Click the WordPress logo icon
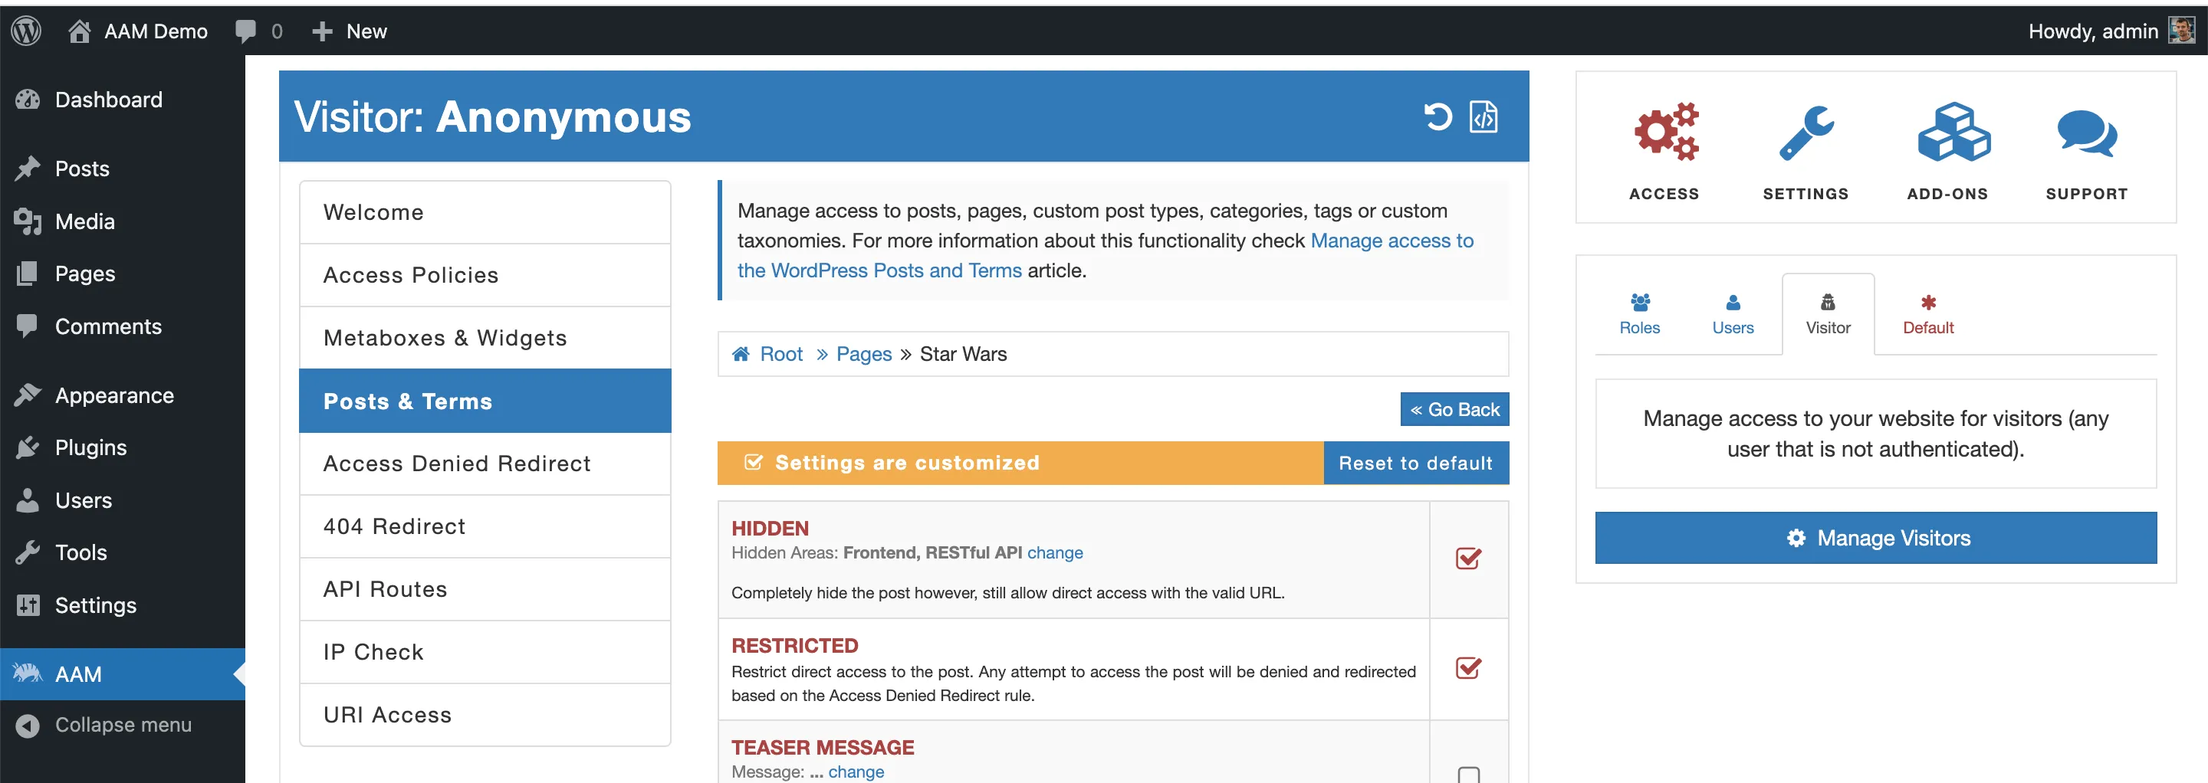The height and width of the screenshot is (783, 2208). click(26, 31)
